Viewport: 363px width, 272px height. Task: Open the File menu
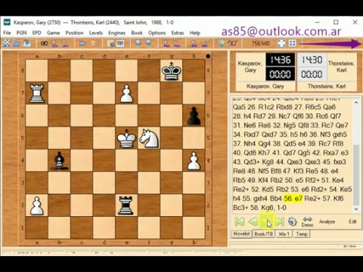(x=7, y=32)
